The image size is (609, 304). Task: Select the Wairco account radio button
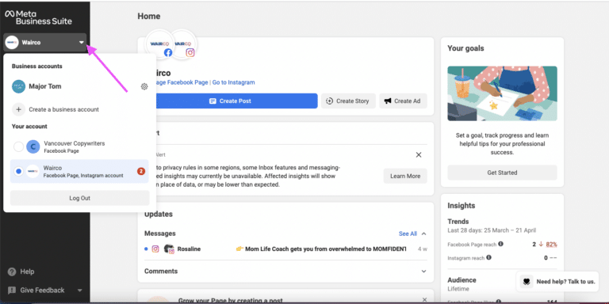pyautogui.click(x=18, y=171)
